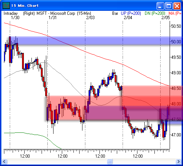
Task: Close the 15 Min. Chart window
Action: [x=177, y=6]
